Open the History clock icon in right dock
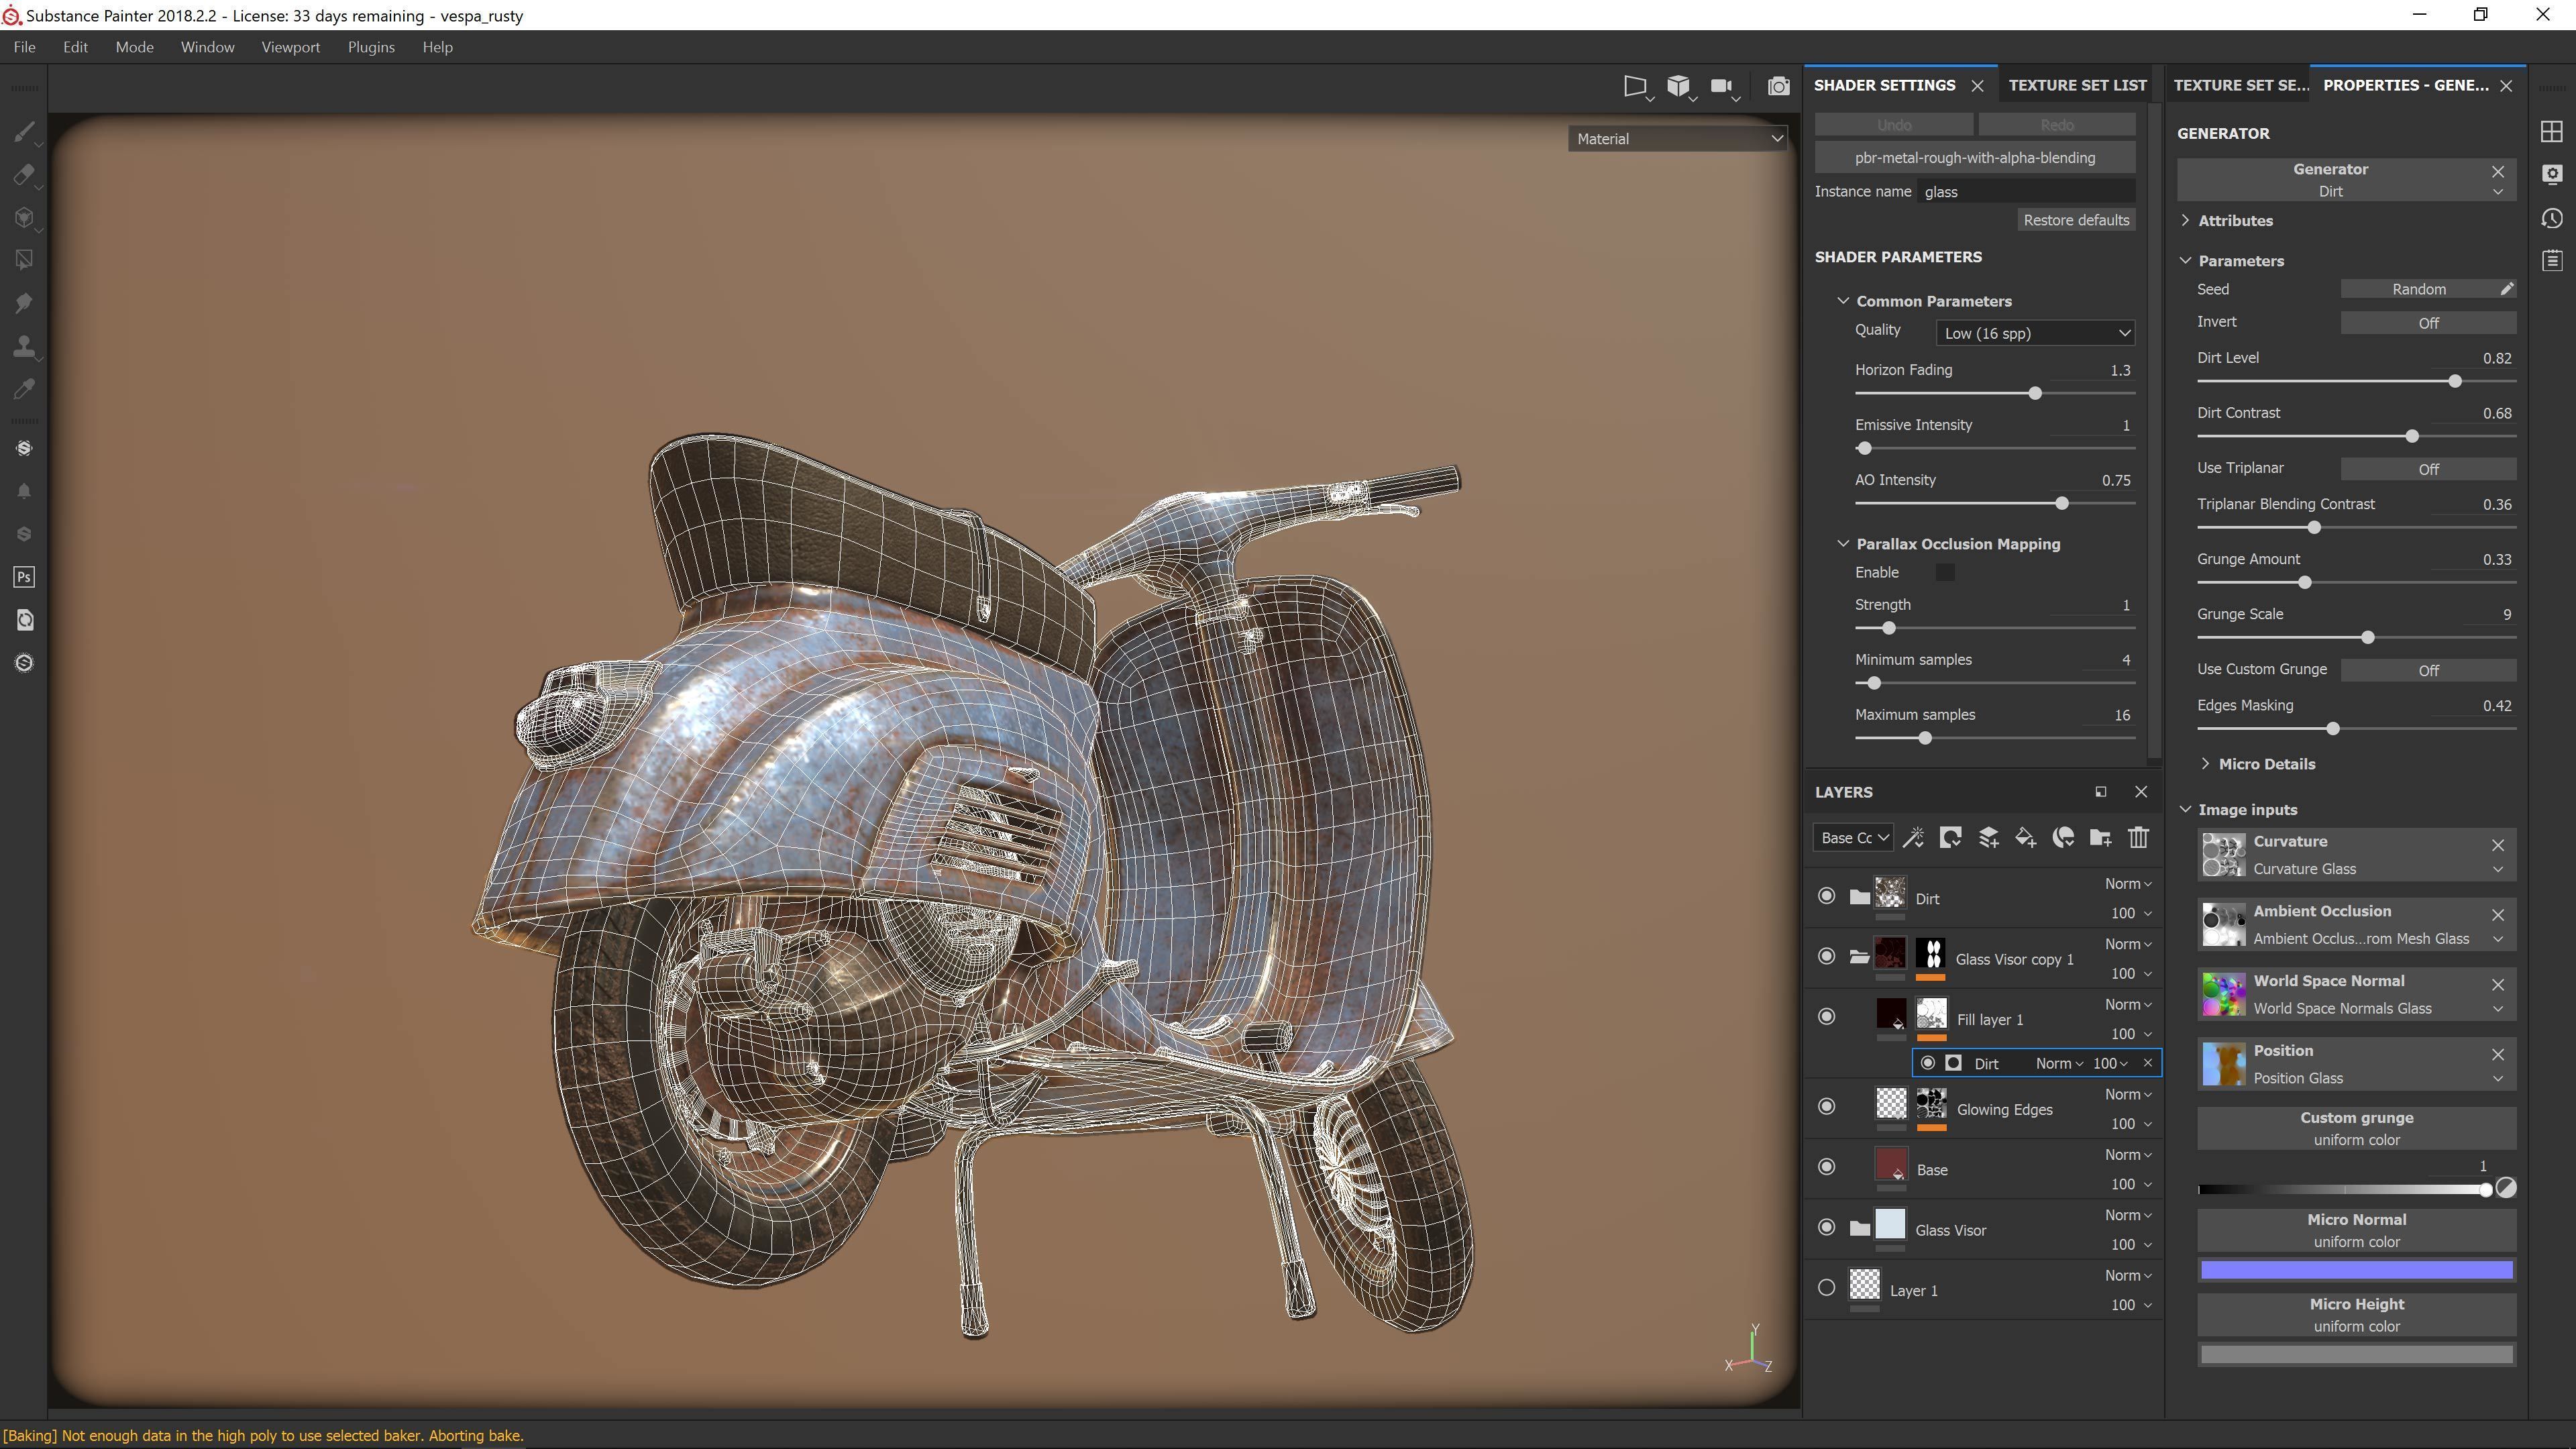The width and height of the screenshot is (2576, 1449). pyautogui.click(x=2551, y=218)
